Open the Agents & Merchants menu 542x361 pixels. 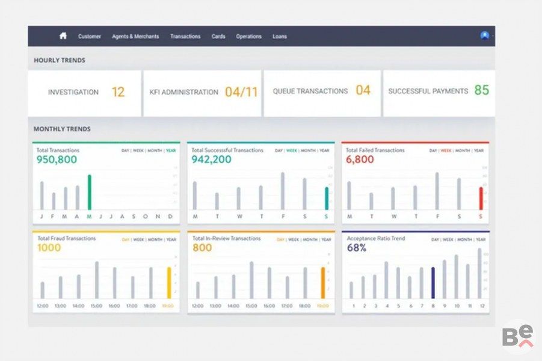135,37
